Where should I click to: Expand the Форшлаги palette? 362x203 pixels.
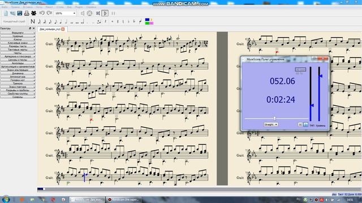18,33
